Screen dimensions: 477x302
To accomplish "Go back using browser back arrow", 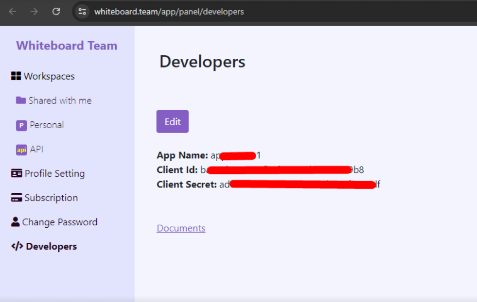I will (x=13, y=12).
